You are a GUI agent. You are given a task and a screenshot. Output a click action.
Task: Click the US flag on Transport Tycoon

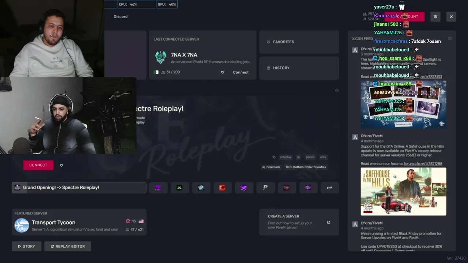(x=141, y=221)
